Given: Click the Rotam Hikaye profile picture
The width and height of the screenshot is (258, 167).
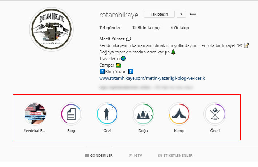Looking at the screenshot, I should click(x=52, y=29).
